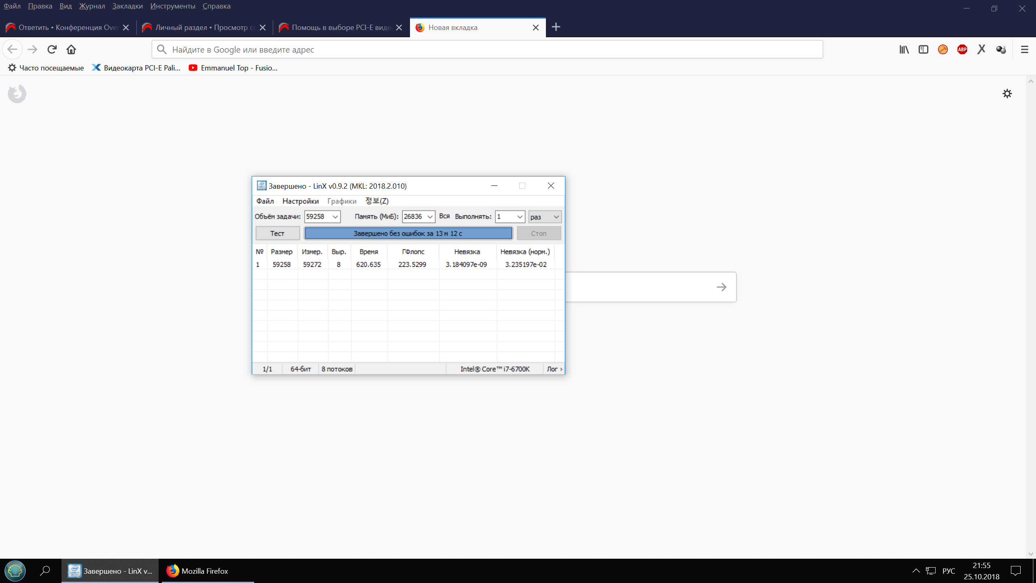This screenshot has width=1036, height=583.
Task: Toggle the sidebar view icon
Action: [x=923, y=49]
